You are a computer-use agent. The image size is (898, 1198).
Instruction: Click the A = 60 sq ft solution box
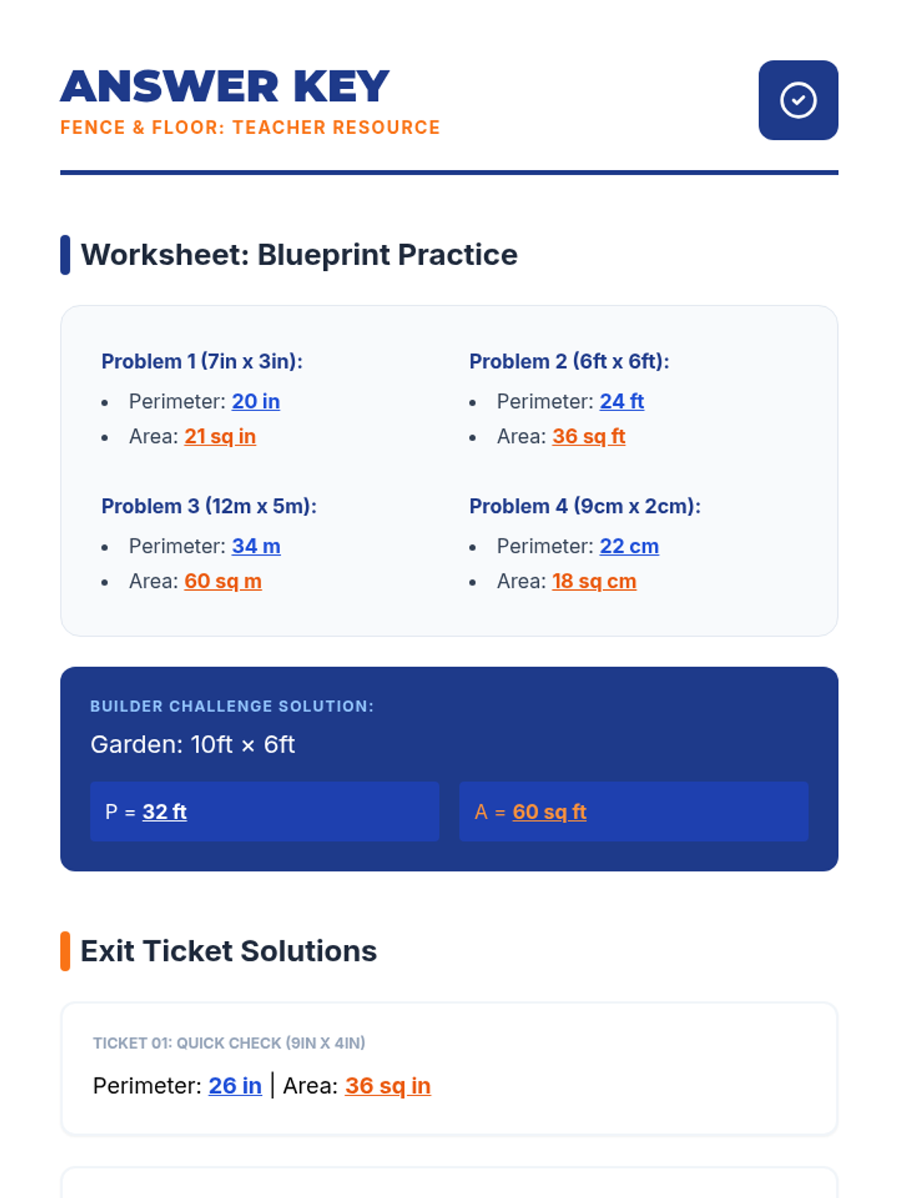tap(634, 812)
